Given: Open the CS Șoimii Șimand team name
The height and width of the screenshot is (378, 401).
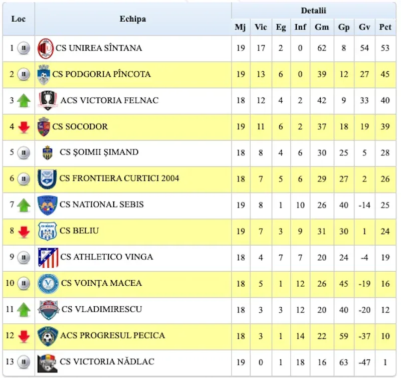Looking at the screenshot, I should tap(99, 152).
